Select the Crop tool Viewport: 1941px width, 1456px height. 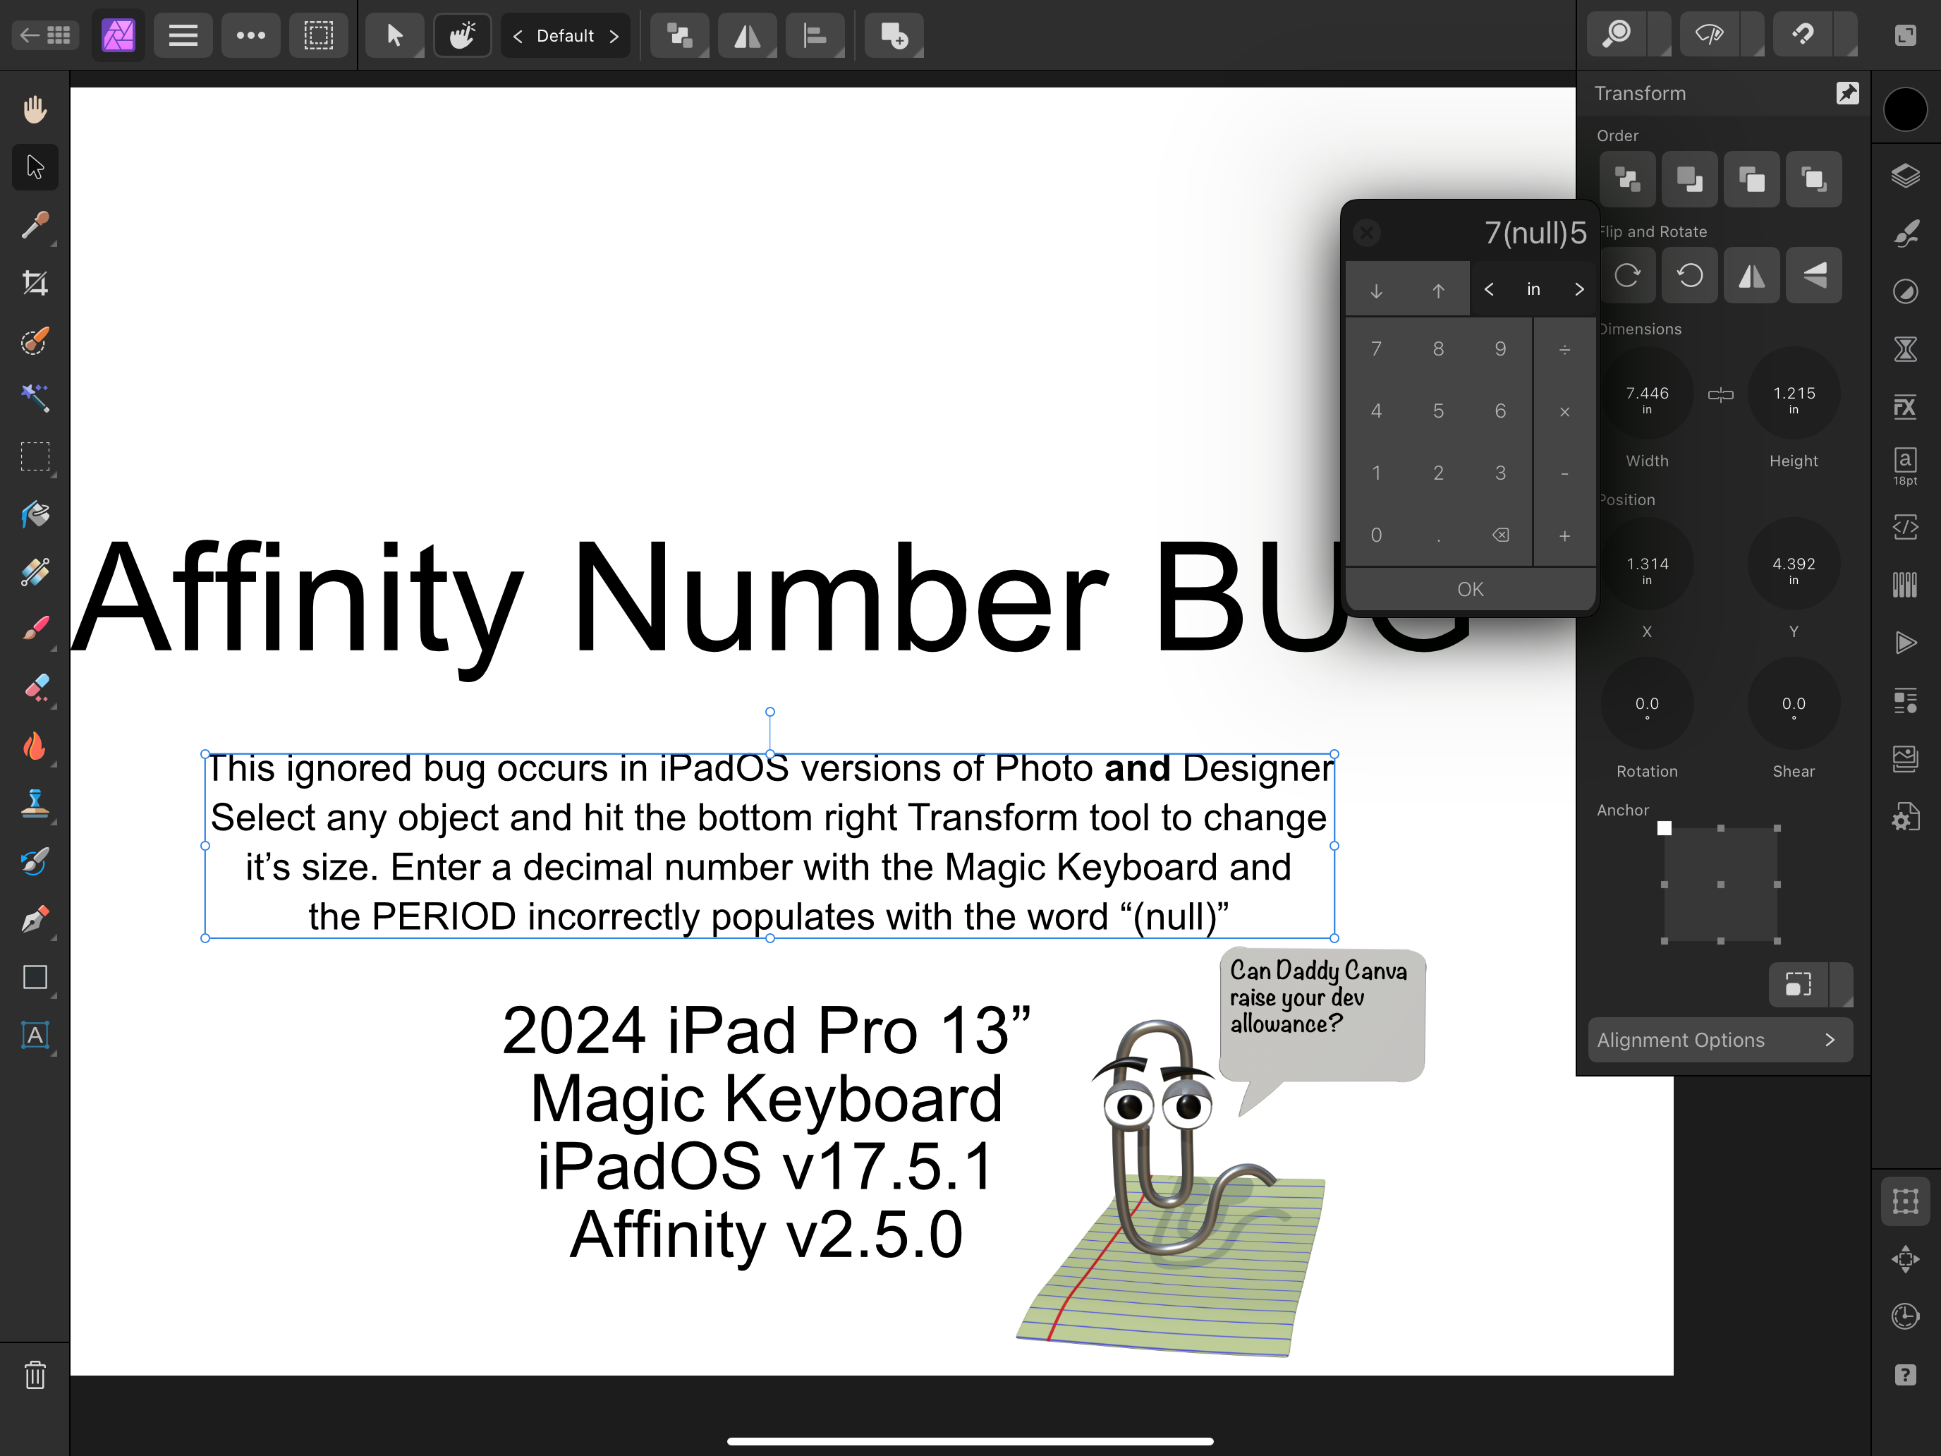[35, 284]
